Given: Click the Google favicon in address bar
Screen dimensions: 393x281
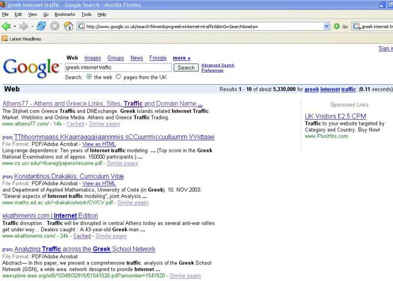Looking at the screenshot, I should (81, 26).
